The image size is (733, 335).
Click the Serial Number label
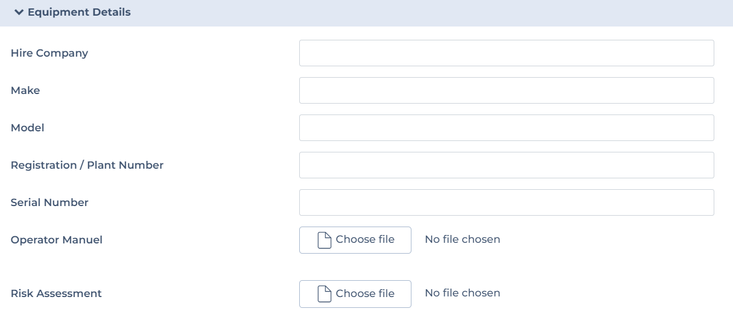click(49, 202)
